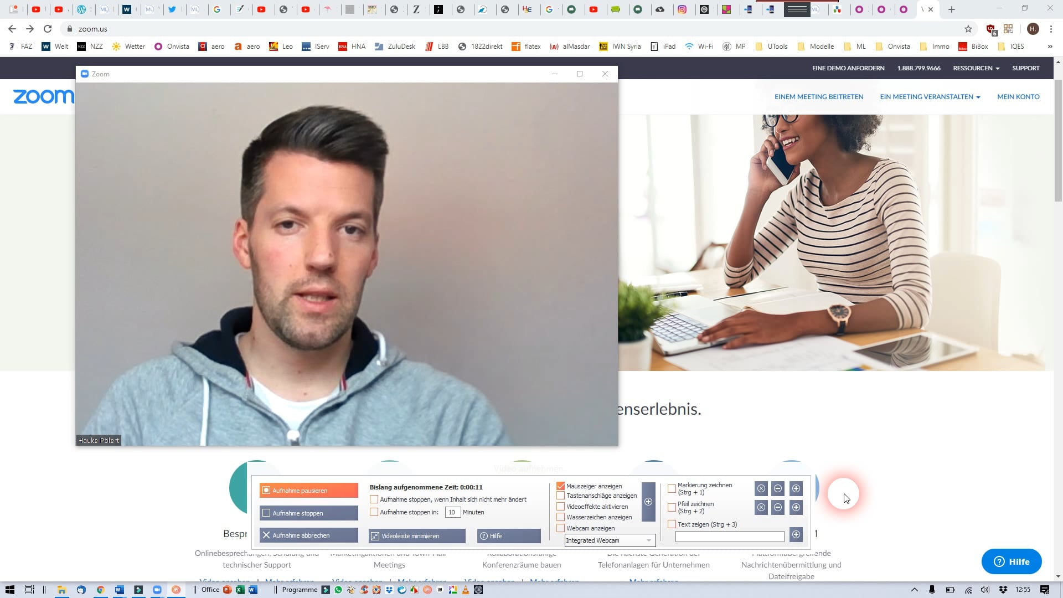
Task: Open Hilfe in the recording panel
Action: [x=509, y=536]
